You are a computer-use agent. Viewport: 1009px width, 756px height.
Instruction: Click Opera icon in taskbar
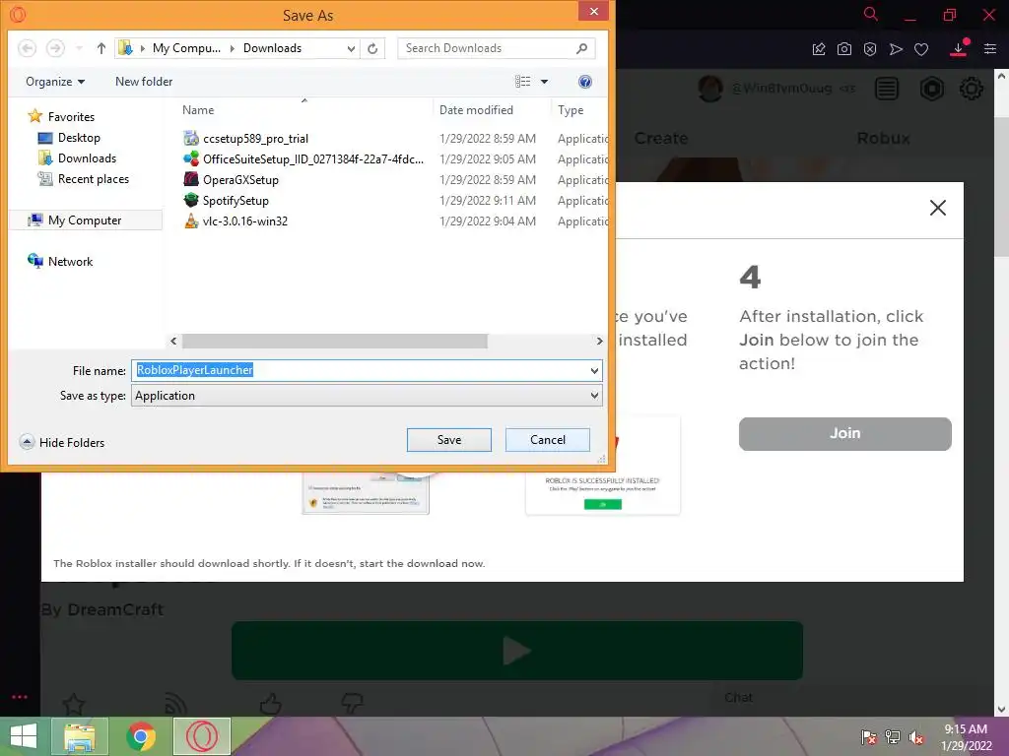[x=201, y=736]
